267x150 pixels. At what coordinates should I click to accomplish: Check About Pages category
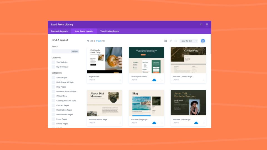pos(53,78)
